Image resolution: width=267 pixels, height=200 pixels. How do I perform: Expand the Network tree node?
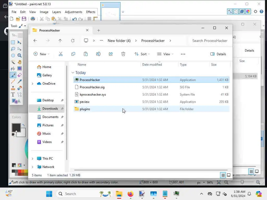coord(33,167)
